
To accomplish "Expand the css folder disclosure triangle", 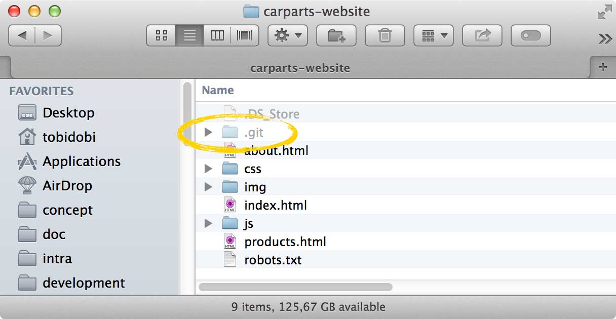I will (x=208, y=169).
